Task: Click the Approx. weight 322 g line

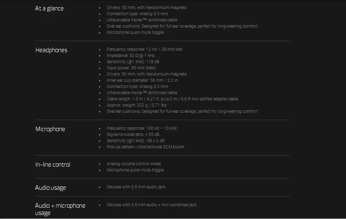Action: 136,105
